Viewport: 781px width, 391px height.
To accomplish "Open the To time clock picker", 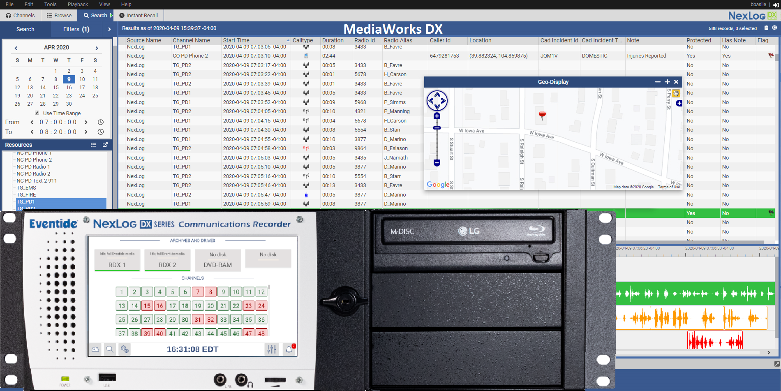I will point(101,132).
